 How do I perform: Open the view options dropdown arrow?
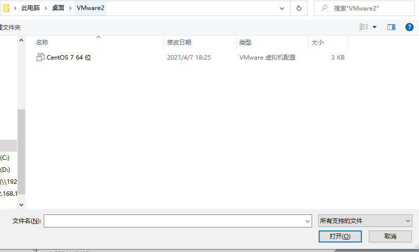375,27
